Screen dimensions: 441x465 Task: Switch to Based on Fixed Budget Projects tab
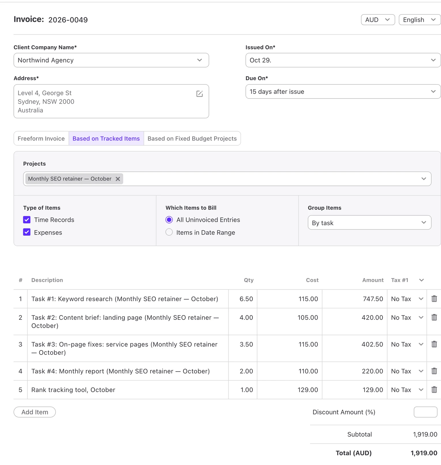point(192,139)
